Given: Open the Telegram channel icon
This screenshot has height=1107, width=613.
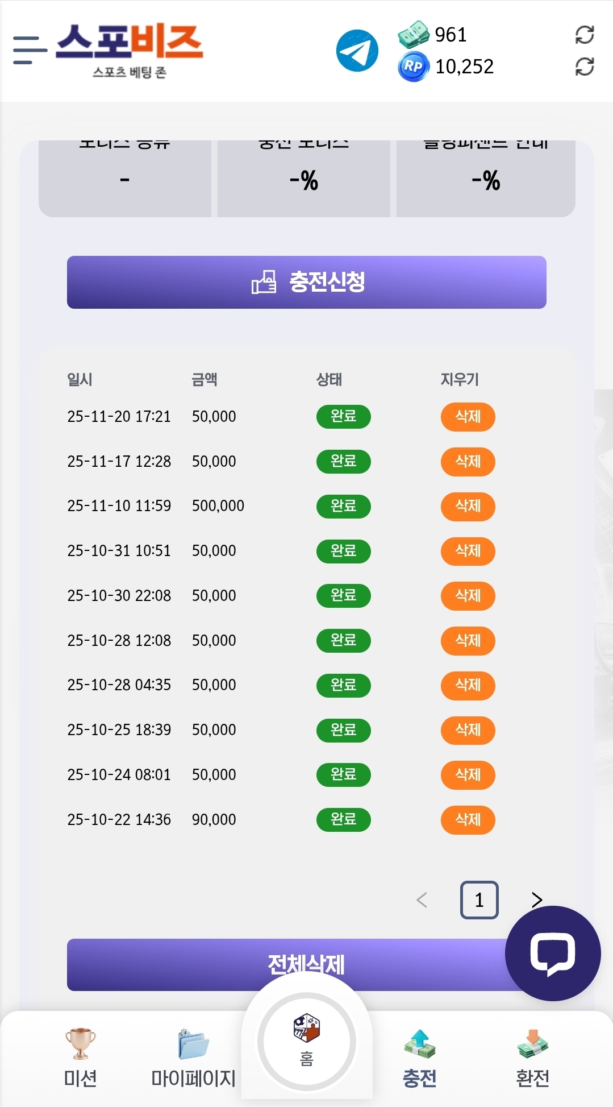Looking at the screenshot, I should [x=357, y=51].
